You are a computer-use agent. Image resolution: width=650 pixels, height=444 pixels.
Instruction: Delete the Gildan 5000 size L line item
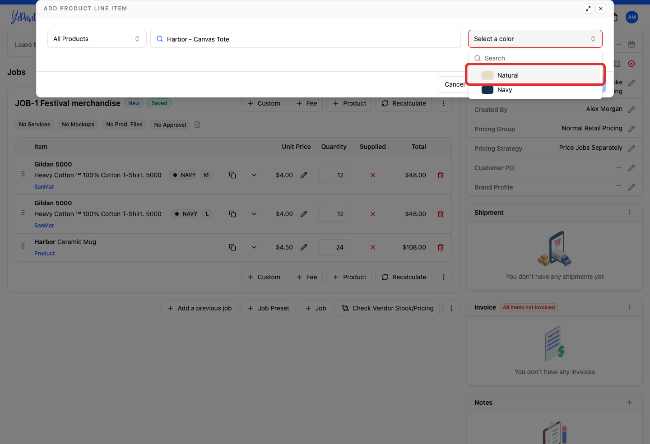pyautogui.click(x=441, y=214)
